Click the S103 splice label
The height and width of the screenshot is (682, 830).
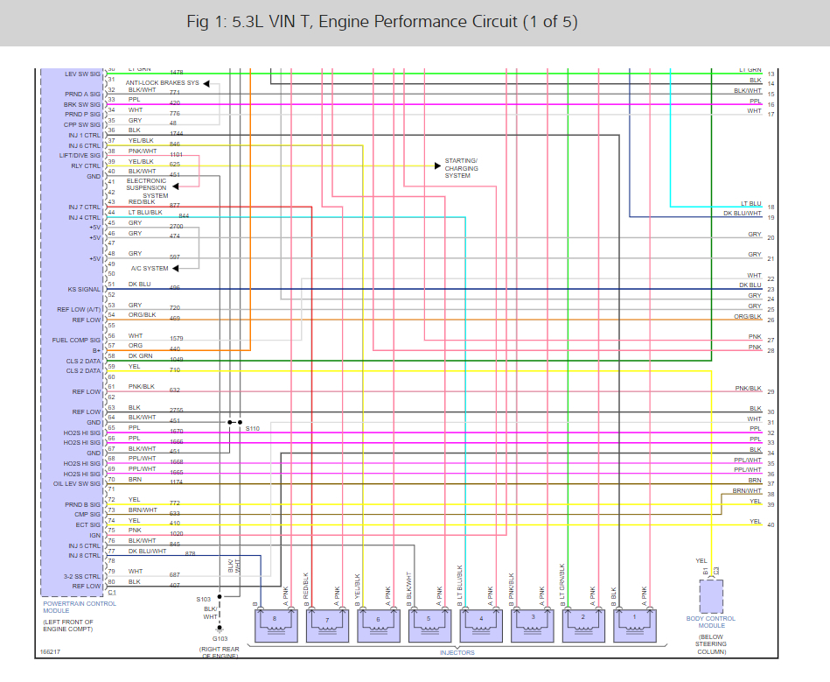tap(204, 600)
